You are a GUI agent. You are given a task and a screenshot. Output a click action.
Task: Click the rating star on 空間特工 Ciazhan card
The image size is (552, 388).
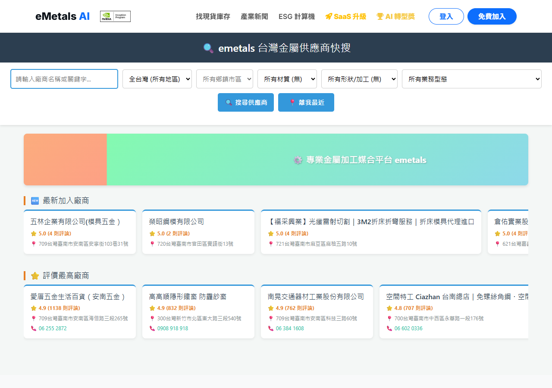389,308
